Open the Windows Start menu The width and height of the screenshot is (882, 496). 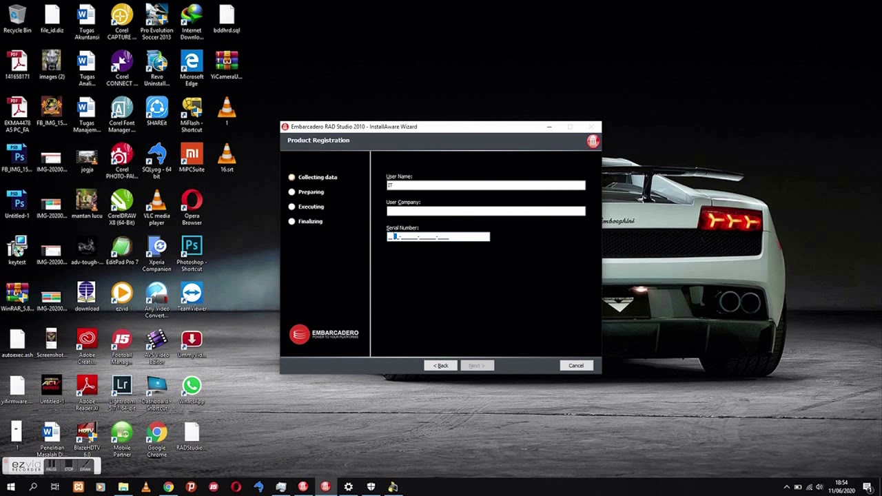pos(10,487)
